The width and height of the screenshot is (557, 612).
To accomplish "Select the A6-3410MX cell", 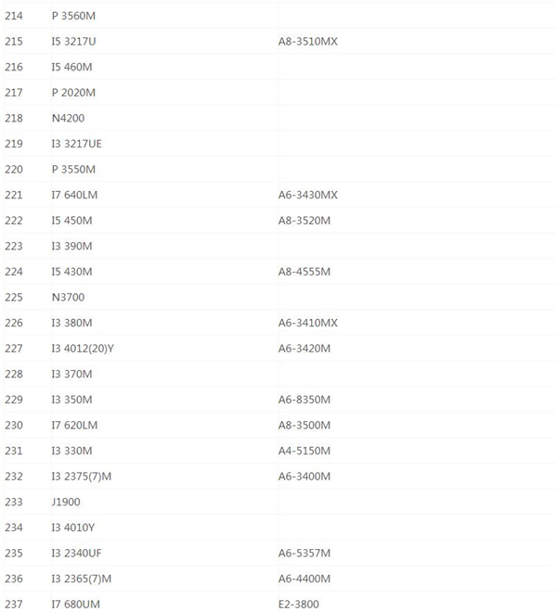I will [307, 323].
